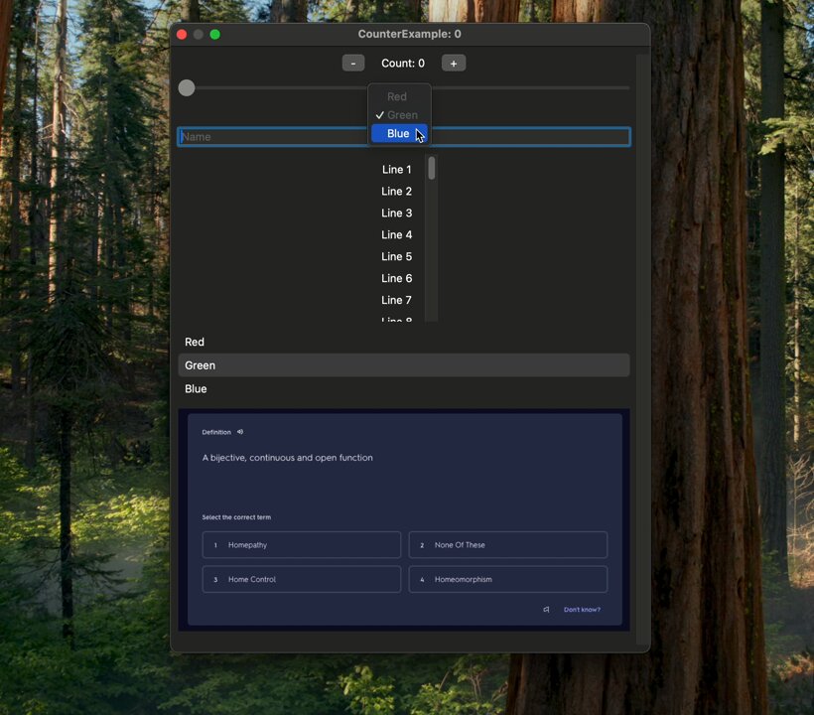Click the lines list scrollbar thumb
The image size is (814, 715).
pos(432,168)
